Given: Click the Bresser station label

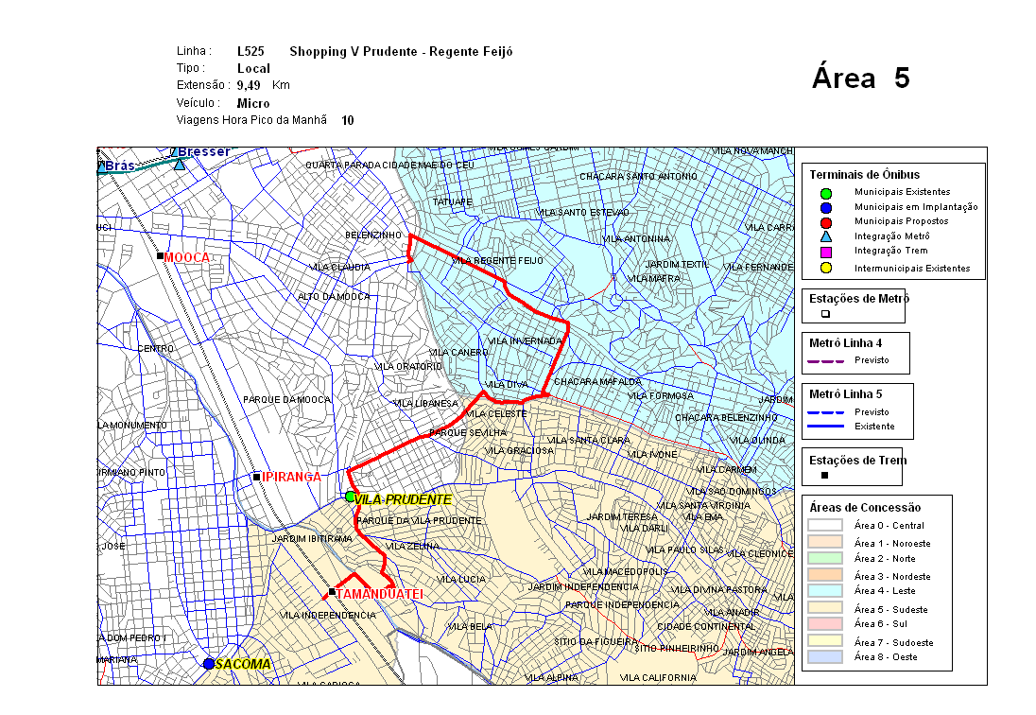Looking at the screenshot, I should (204, 152).
